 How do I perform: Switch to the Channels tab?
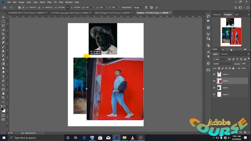224,54
